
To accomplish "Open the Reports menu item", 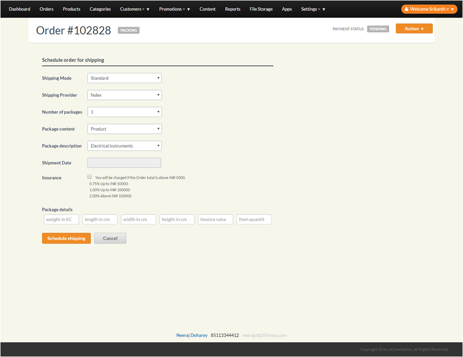I will [232, 9].
